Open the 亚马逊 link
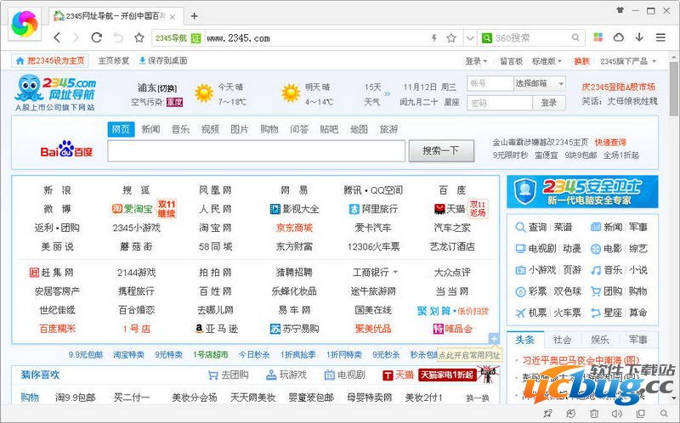This screenshot has width=680, height=423. (217, 329)
